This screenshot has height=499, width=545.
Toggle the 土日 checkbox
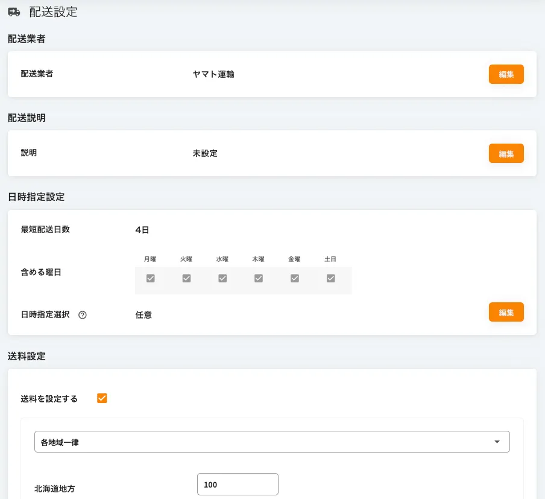tap(330, 278)
